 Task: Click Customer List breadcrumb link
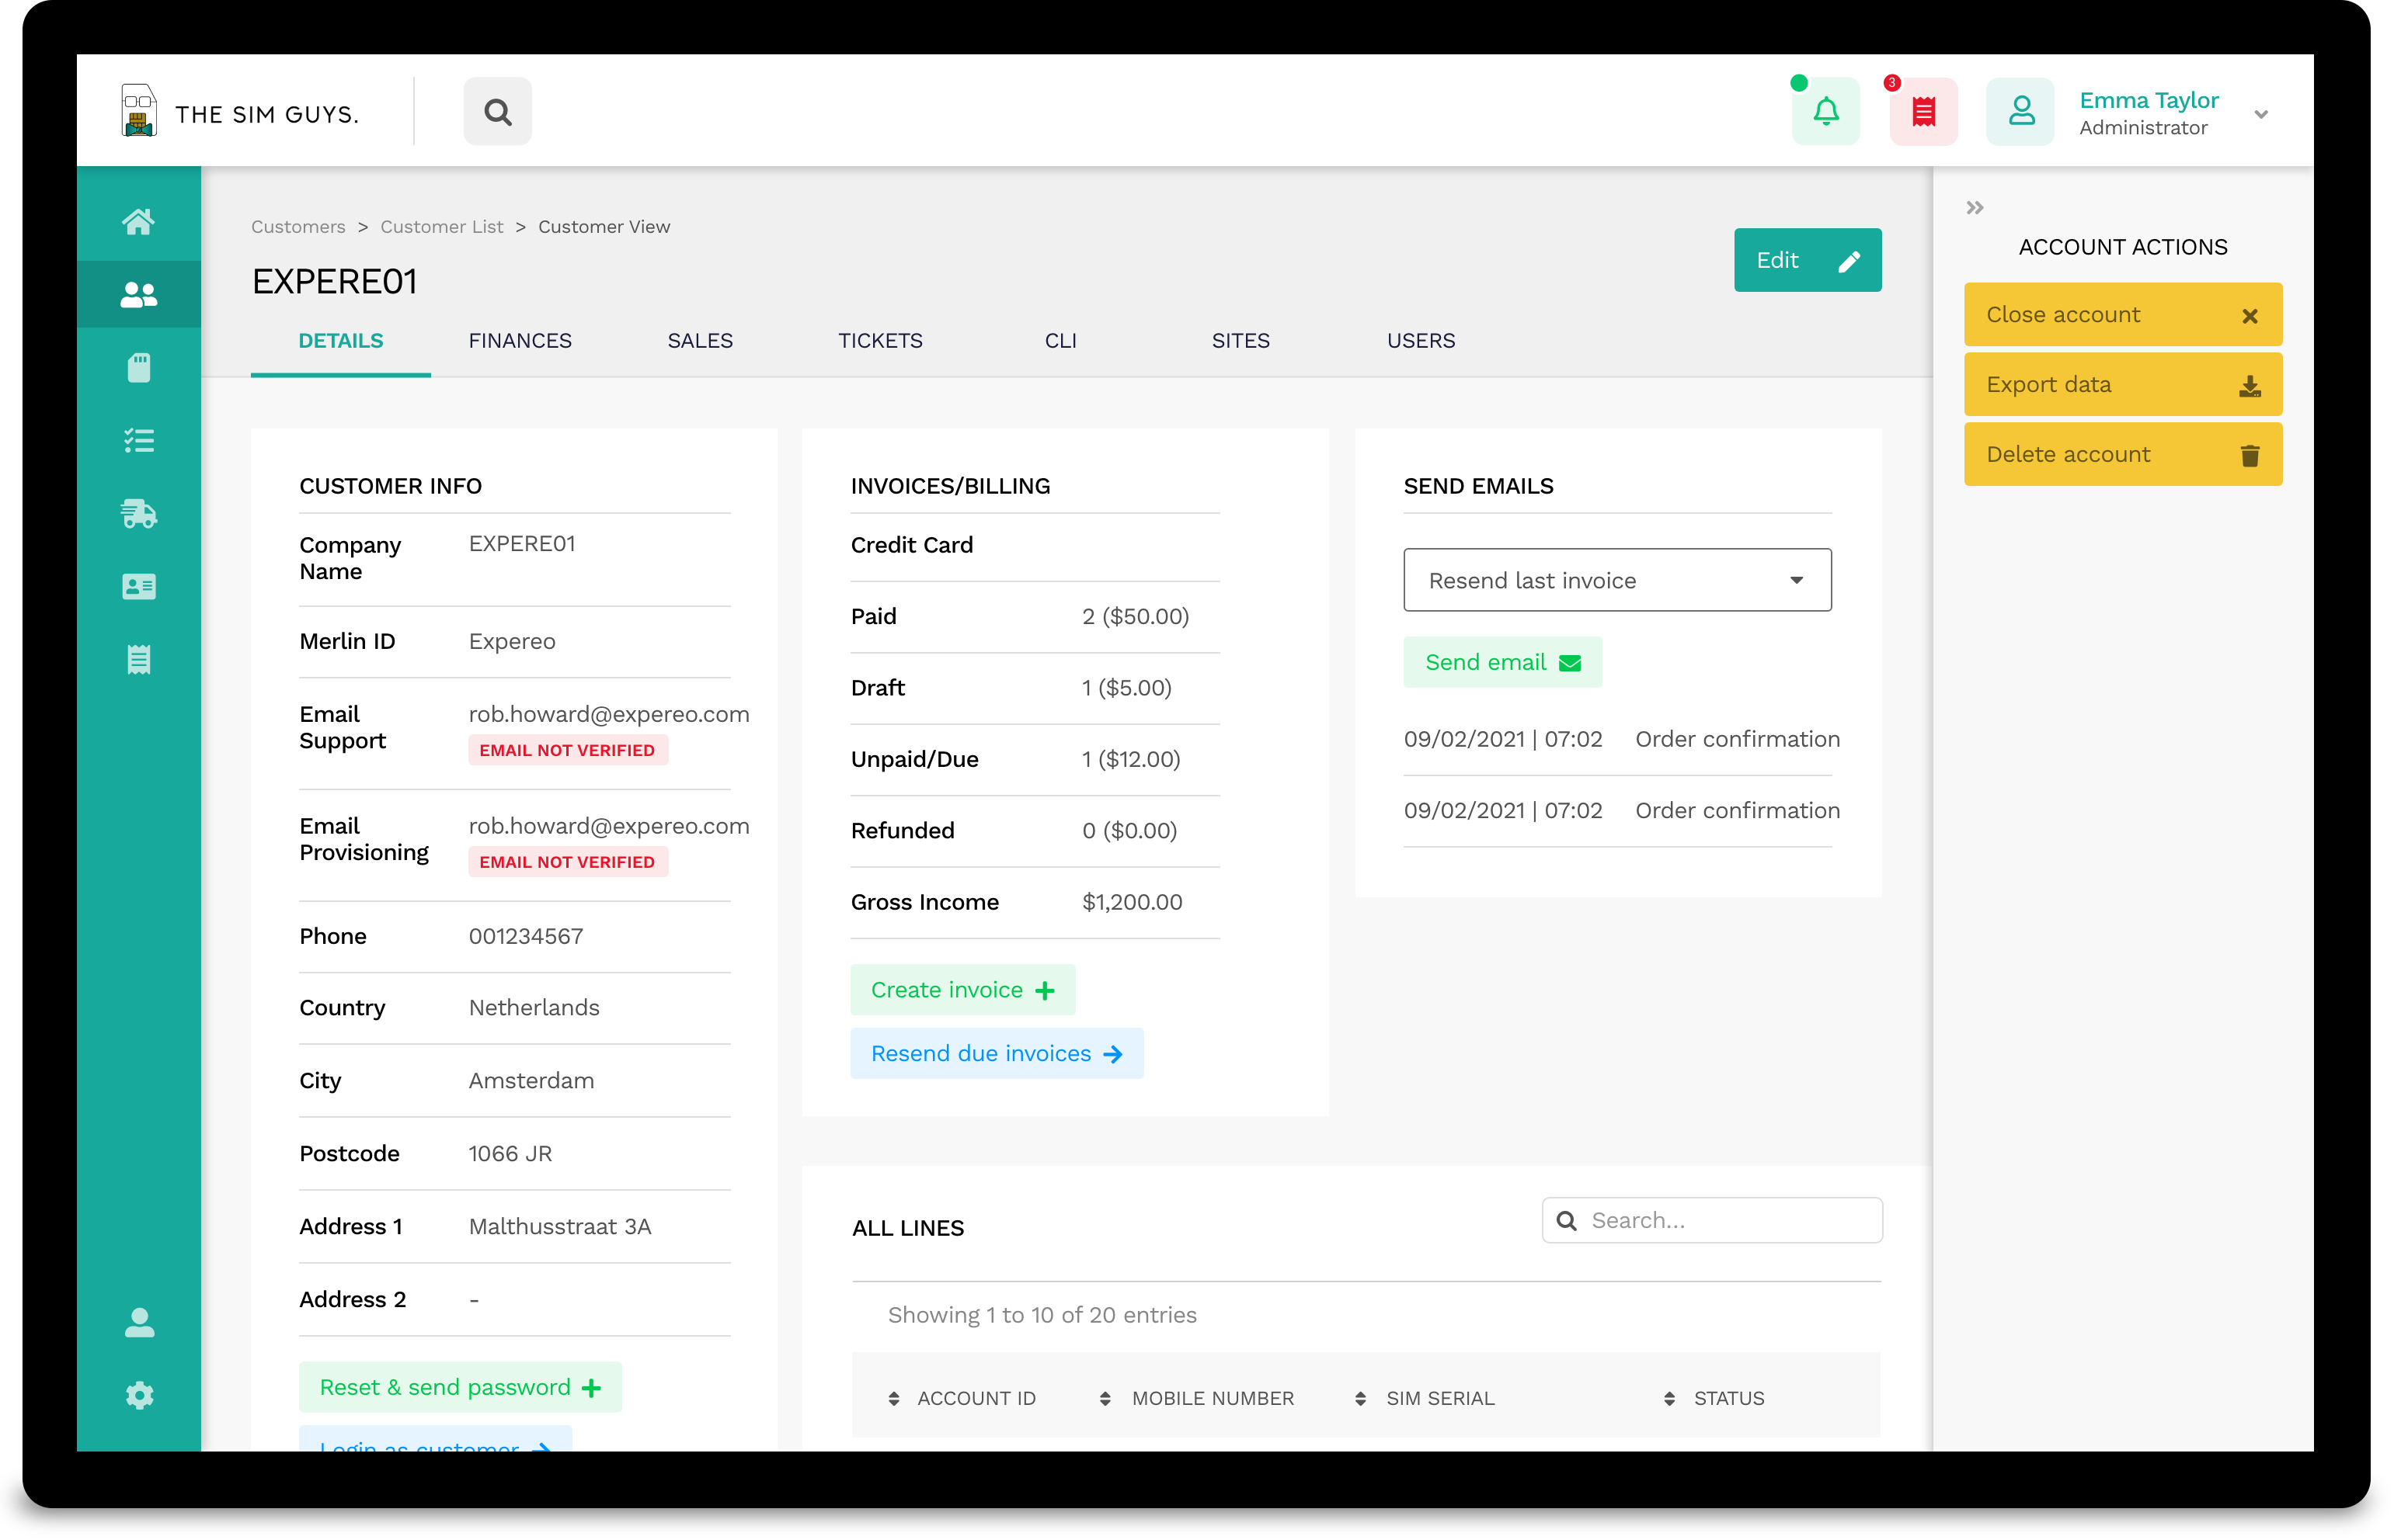point(441,227)
